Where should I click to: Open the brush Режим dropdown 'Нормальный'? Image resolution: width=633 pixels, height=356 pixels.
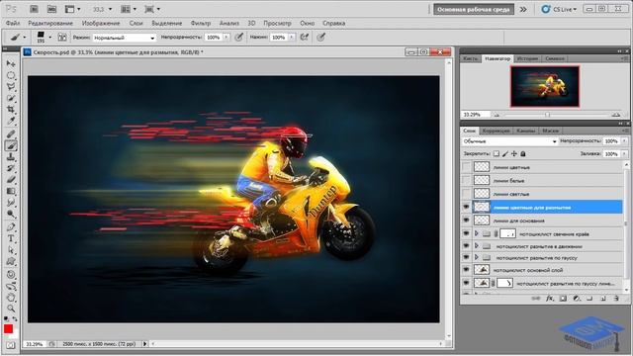click(x=125, y=38)
